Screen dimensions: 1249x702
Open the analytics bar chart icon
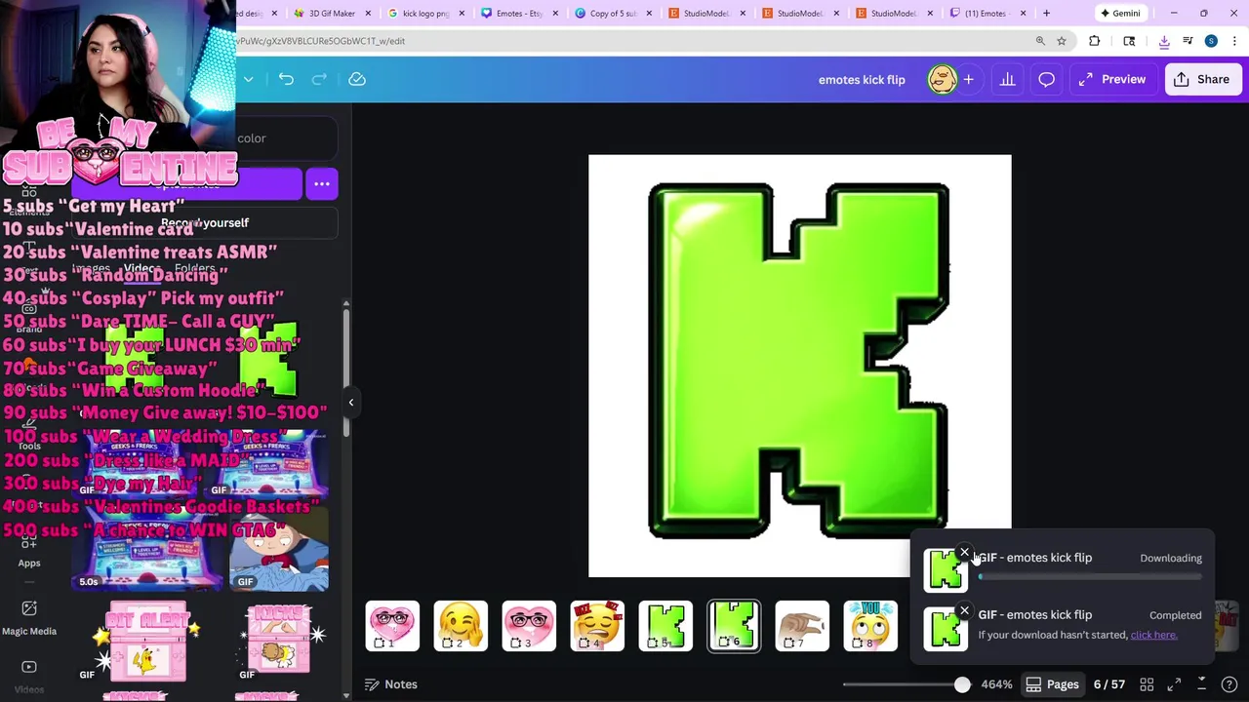point(1007,80)
